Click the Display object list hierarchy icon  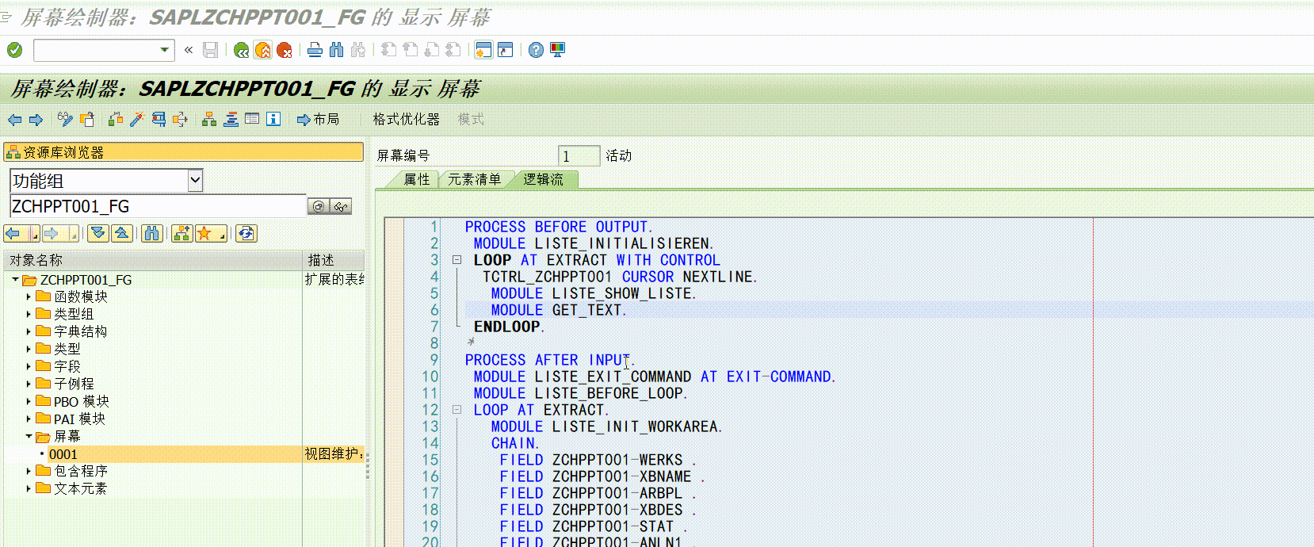point(209,120)
